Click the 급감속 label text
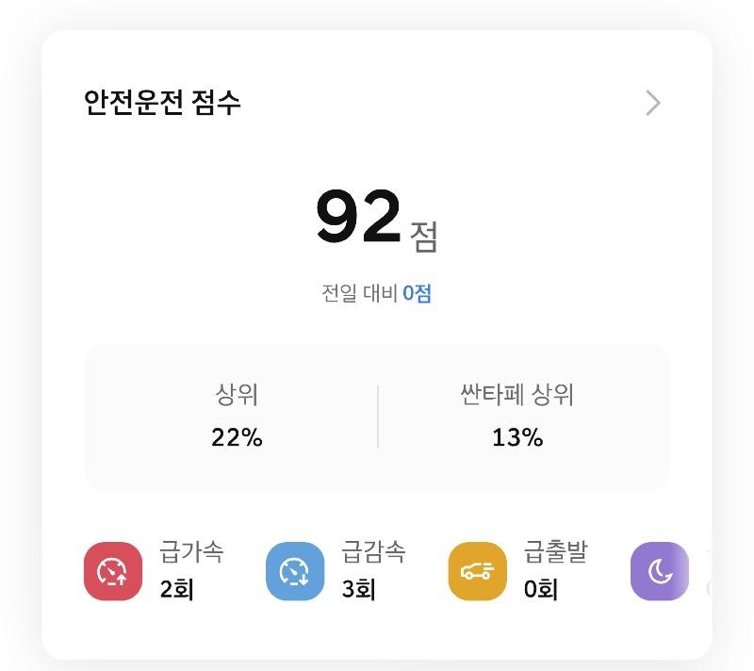This screenshot has height=671, width=754. click(x=373, y=551)
